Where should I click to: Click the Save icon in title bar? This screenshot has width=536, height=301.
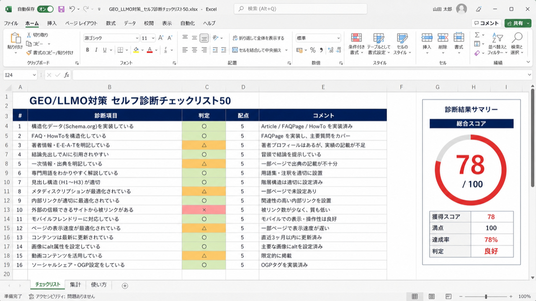[61, 9]
